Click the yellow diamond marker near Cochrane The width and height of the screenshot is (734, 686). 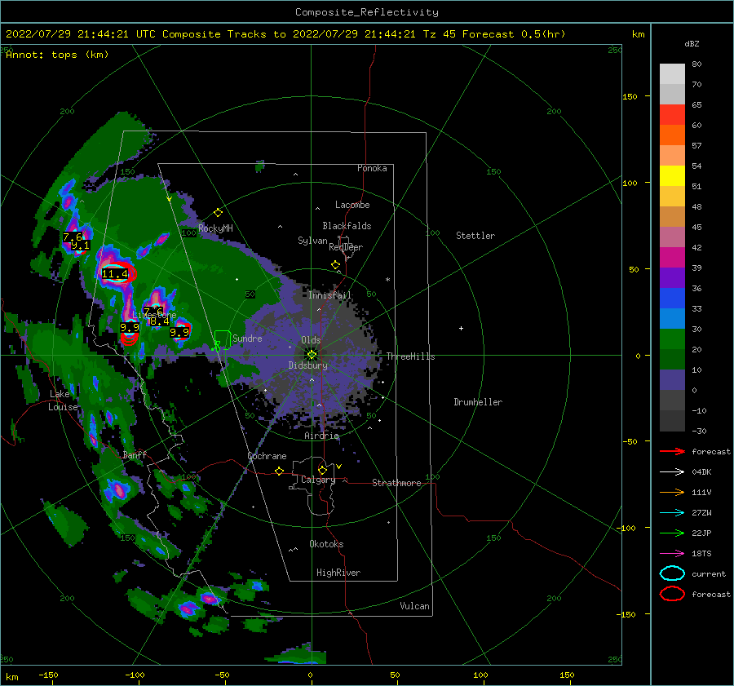tap(279, 471)
